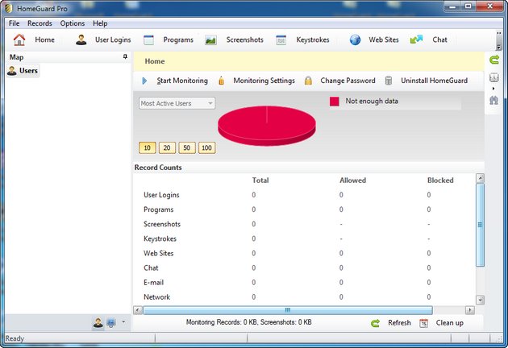Set the chart limit to 100

tap(207, 147)
